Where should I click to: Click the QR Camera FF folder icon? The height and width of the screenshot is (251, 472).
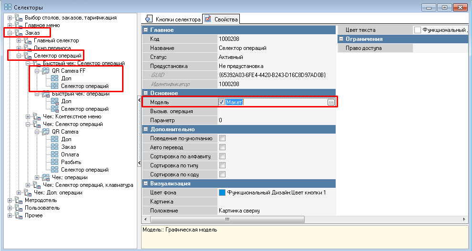pos(46,71)
